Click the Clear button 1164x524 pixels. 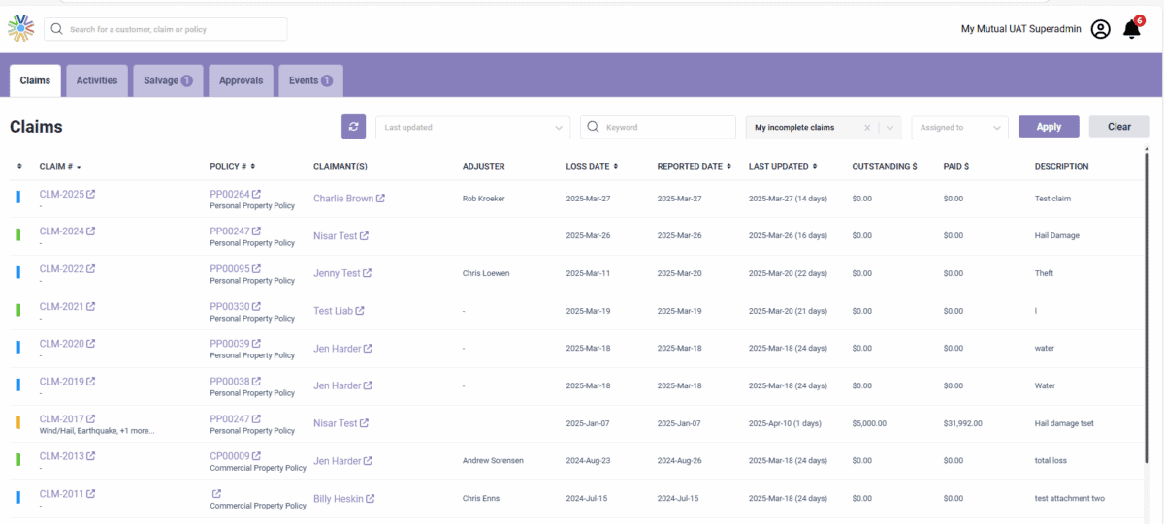pos(1119,127)
